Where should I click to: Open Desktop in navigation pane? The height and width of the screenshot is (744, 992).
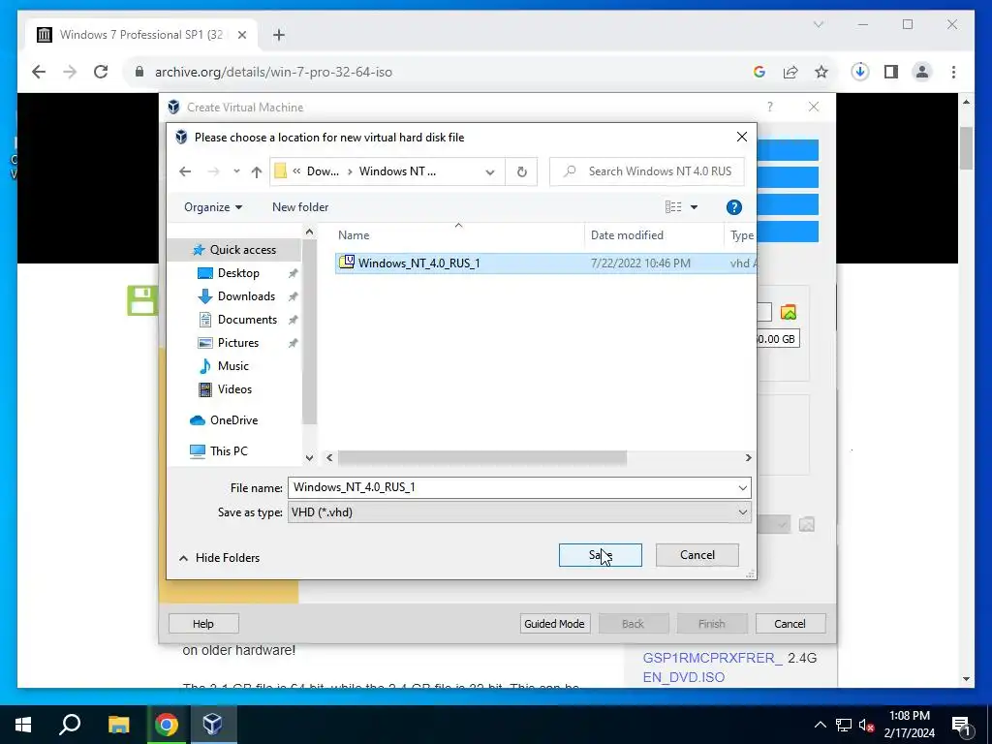(238, 273)
